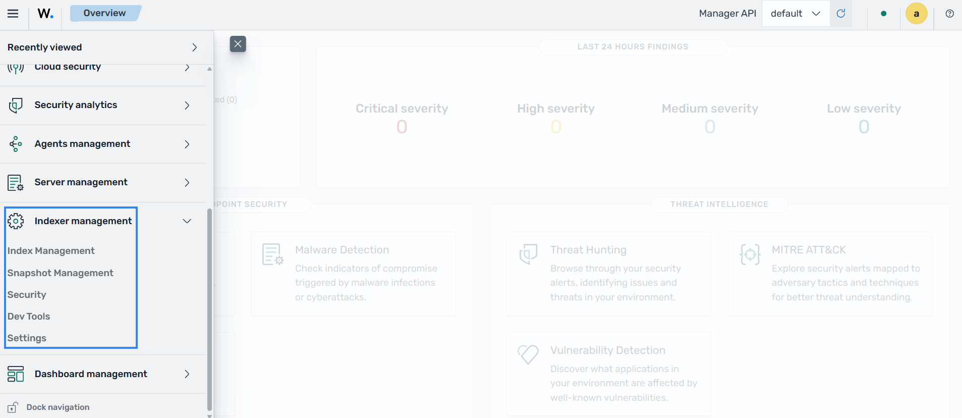Close the navigation drawer with X
The image size is (962, 418).
pos(238,44)
